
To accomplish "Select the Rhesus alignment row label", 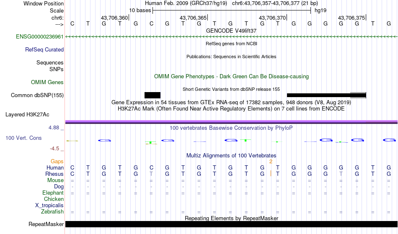I will [54, 174].
